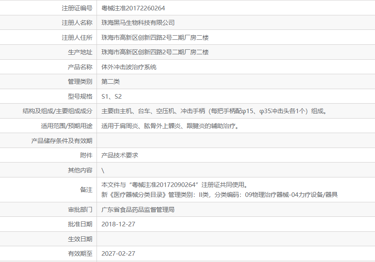
Task: Click the 注册人名称 label
Action: 77,23
